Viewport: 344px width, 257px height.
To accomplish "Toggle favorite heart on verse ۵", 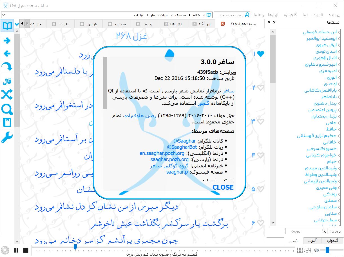I will pyautogui.click(x=261, y=189).
